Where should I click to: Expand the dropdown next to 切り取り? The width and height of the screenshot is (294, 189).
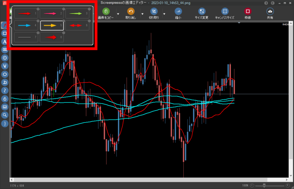pyautogui.click(x=164, y=14)
